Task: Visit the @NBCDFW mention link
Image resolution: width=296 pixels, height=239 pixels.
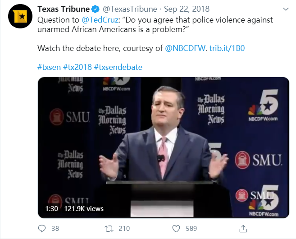Action: coord(186,48)
